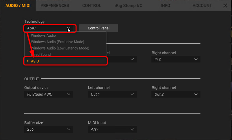This screenshot has height=140, width=232.
Task: Open output Right channel dropdown Out 2
Action: 176,94
